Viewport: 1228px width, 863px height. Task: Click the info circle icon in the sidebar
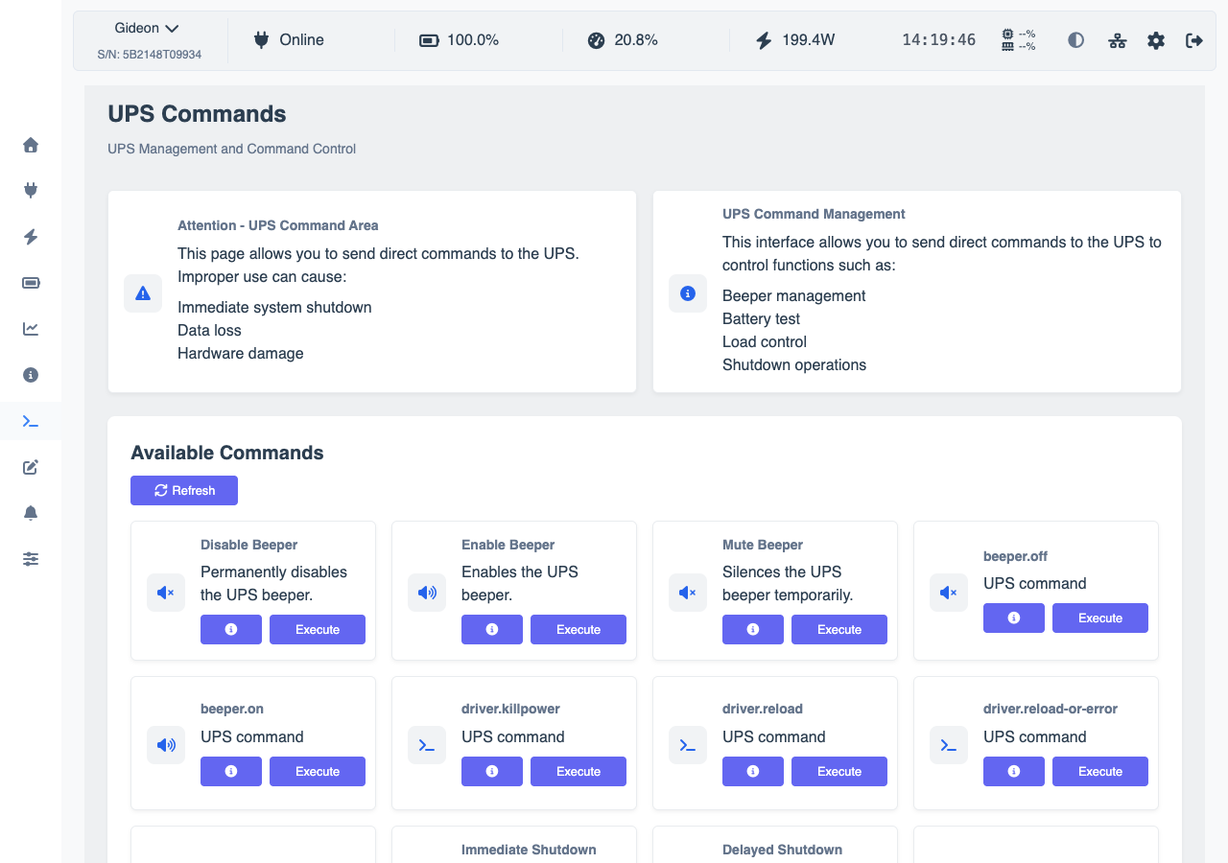pyautogui.click(x=31, y=375)
